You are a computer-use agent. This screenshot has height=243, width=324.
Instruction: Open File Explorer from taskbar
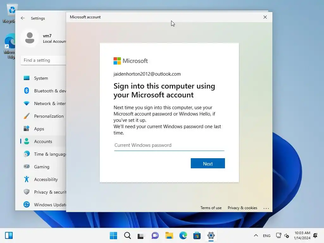point(169,235)
